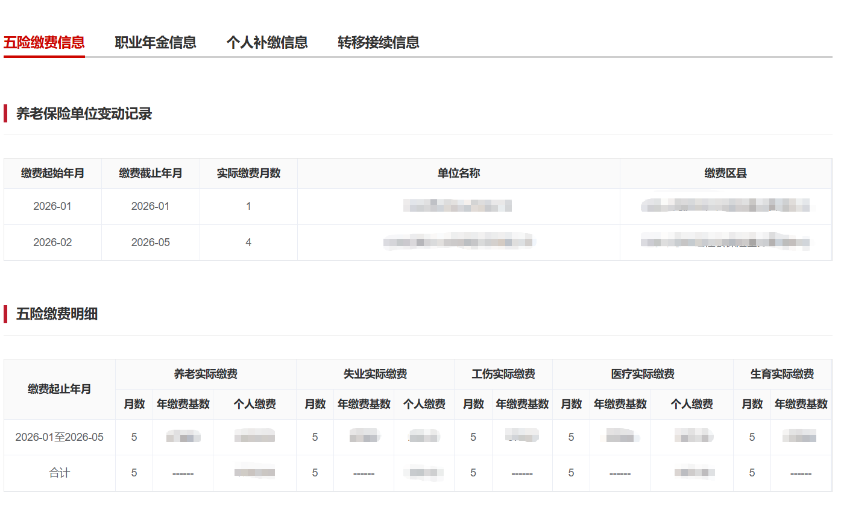Click the 养老实际缴费 group header
Viewport: 841px width, 509px height.
(x=206, y=375)
